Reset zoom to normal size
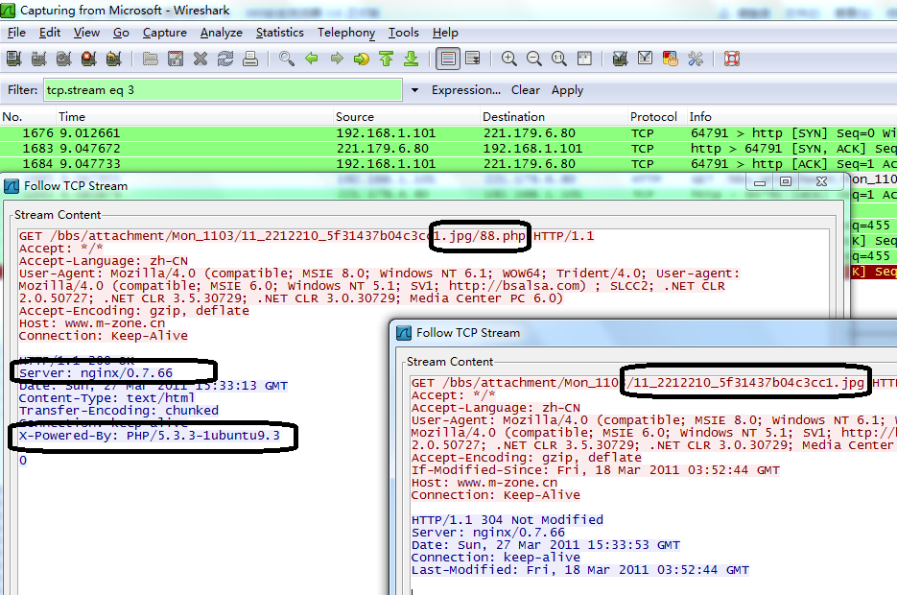Screen dimensions: 897x595 click(559, 59)
